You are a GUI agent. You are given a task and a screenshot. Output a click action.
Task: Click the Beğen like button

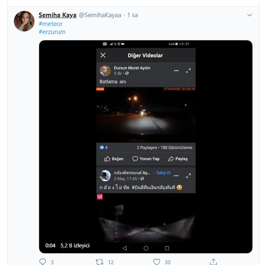(x=114, y=159)
